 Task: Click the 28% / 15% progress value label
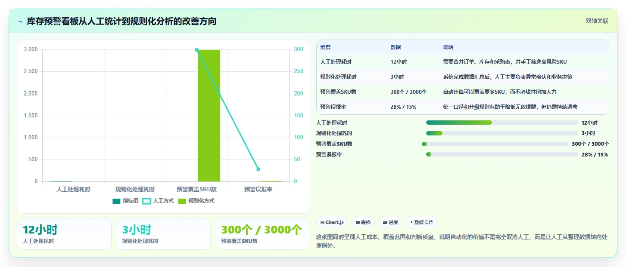point(595,155)
